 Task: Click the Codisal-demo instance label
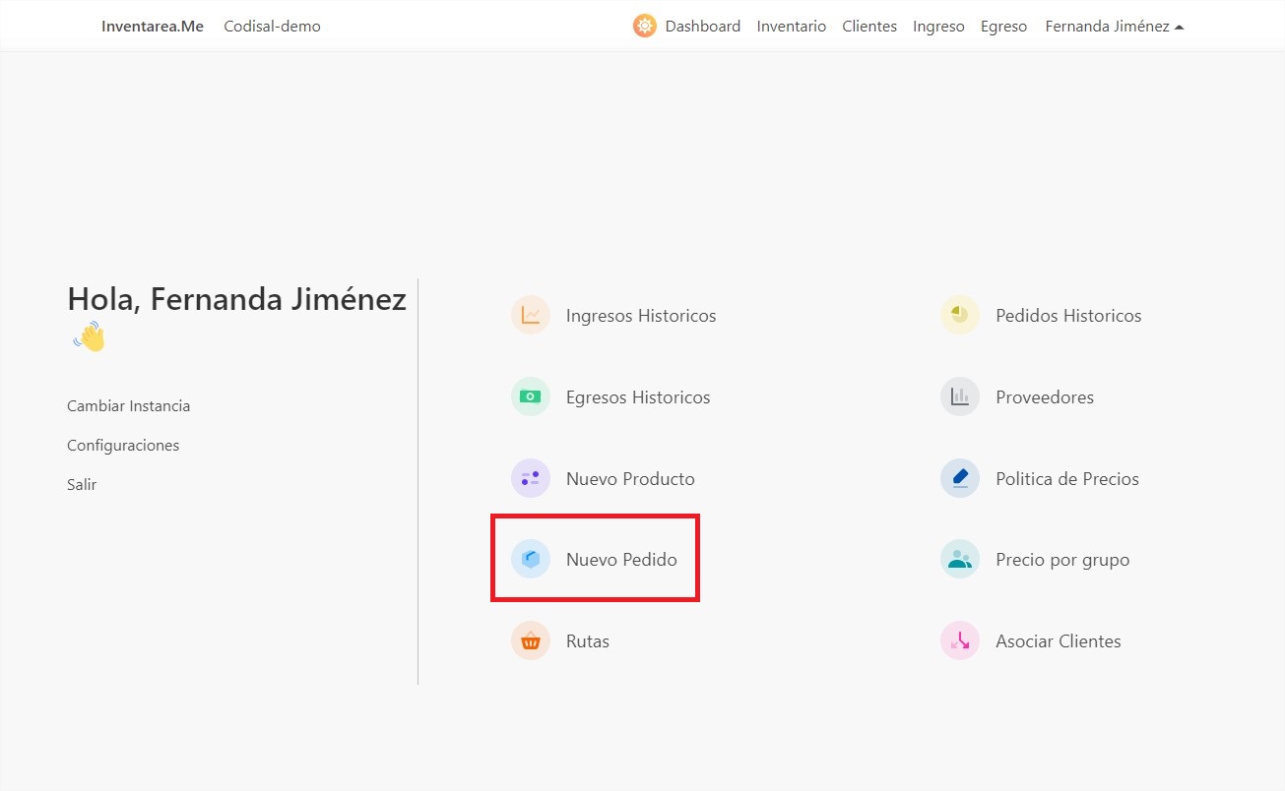click(272, 26)
